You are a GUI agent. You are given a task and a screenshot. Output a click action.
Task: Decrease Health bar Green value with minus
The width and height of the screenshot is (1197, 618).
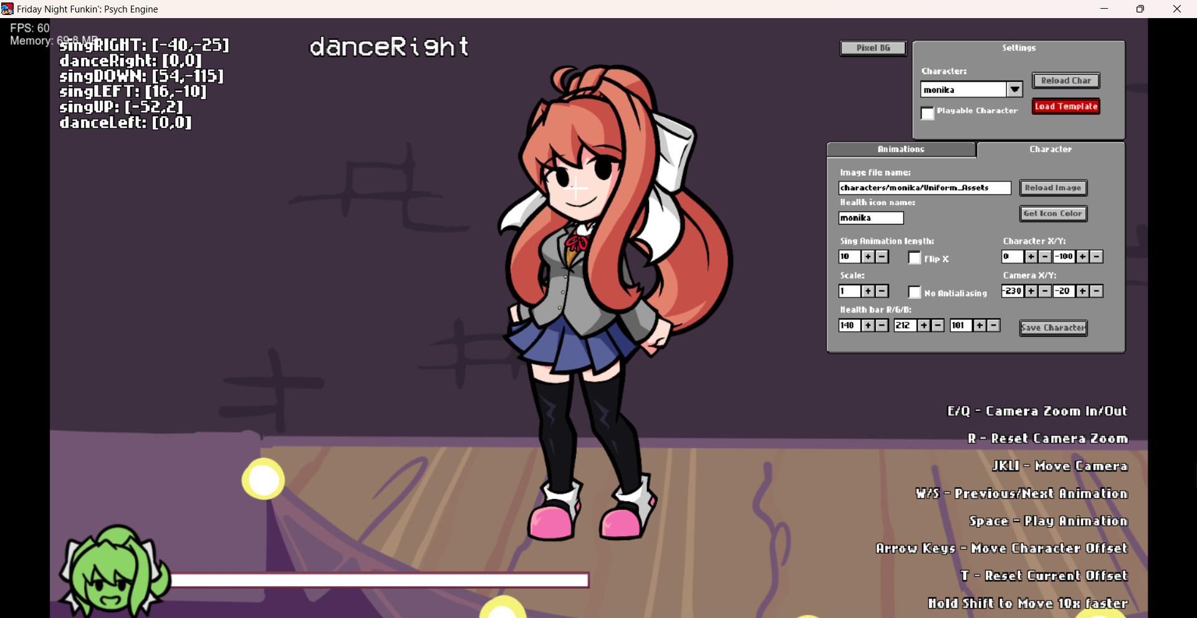pyautogui.click(x=938, y=326)
